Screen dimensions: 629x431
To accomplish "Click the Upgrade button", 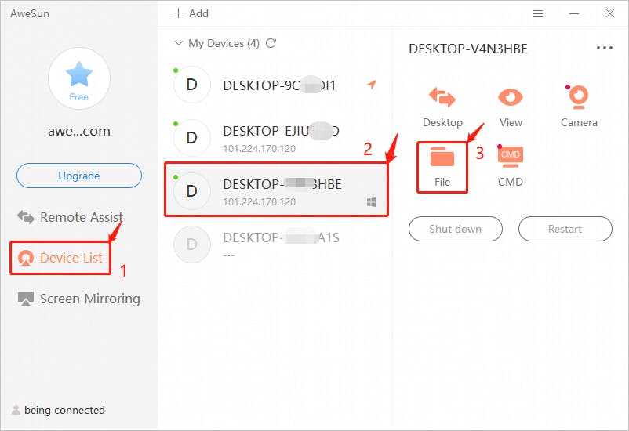I will [x=79, y=176].
